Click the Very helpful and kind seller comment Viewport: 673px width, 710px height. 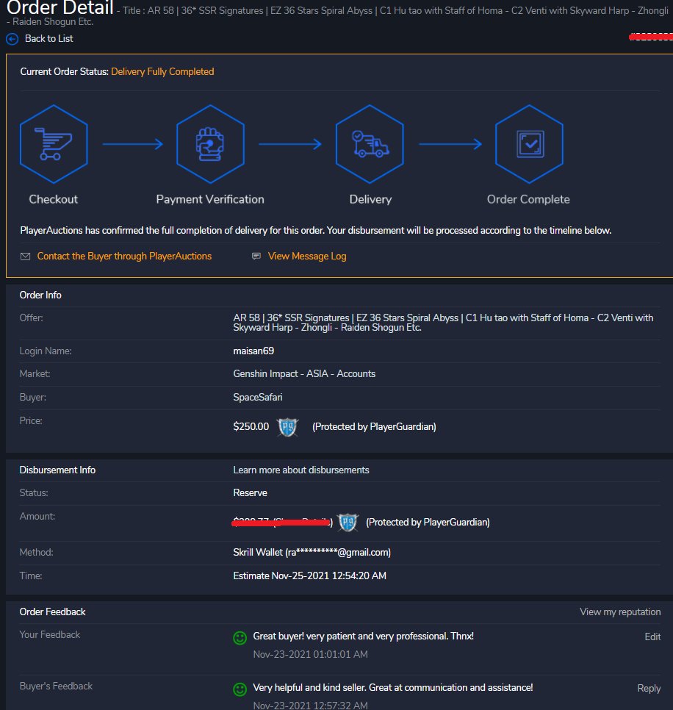pos(393,687)
